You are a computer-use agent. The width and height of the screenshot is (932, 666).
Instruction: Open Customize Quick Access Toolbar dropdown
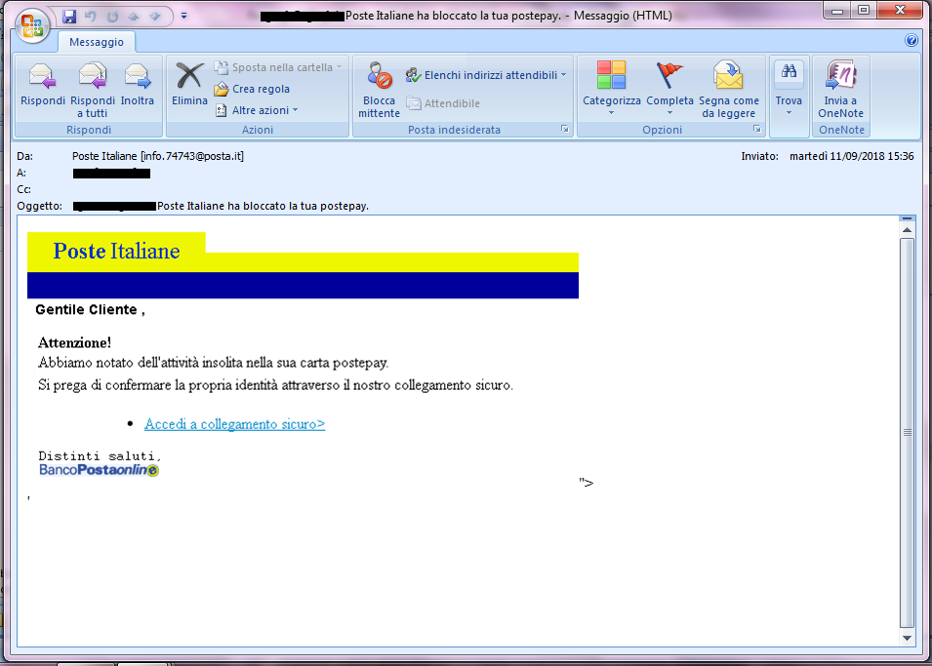click(x=184, y=16)
